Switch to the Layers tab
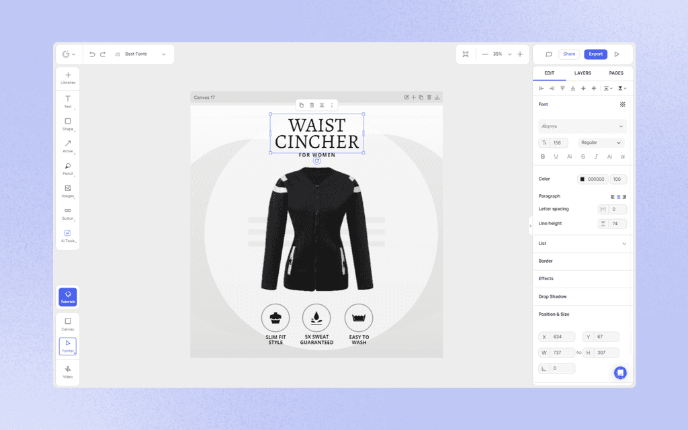This screenshot has width=688, height=430. [583, 73]
